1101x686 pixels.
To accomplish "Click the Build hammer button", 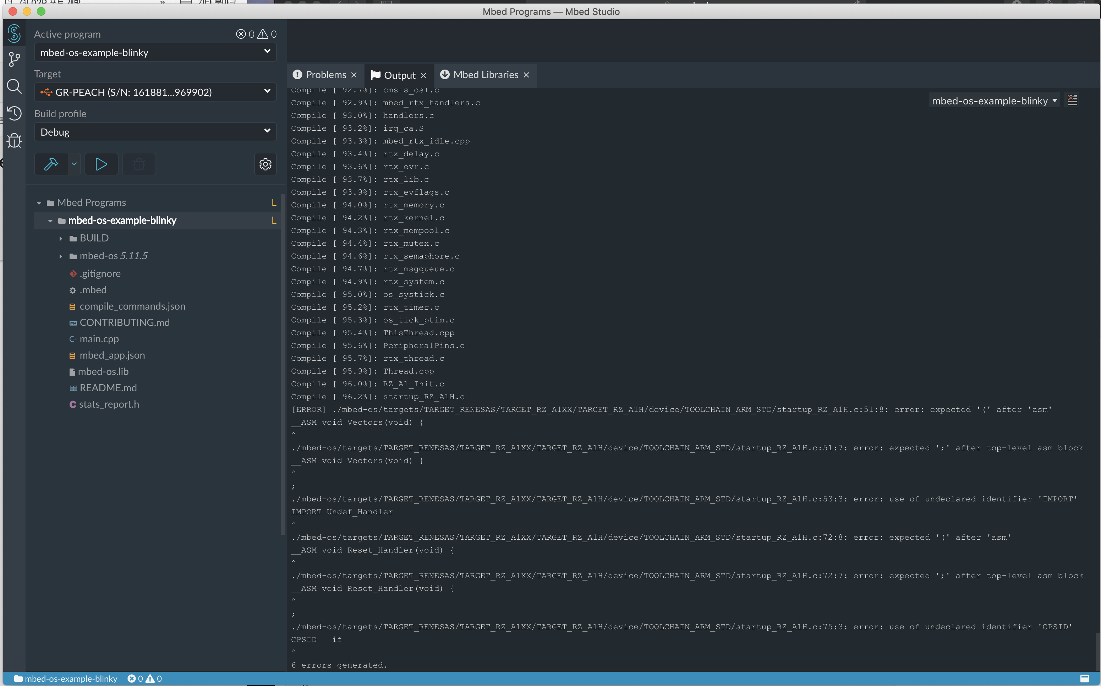I will pyautogui.click(x=51, y=164).
